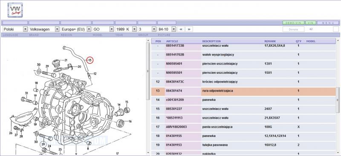Click the REMARK column header

coord(270,41)
